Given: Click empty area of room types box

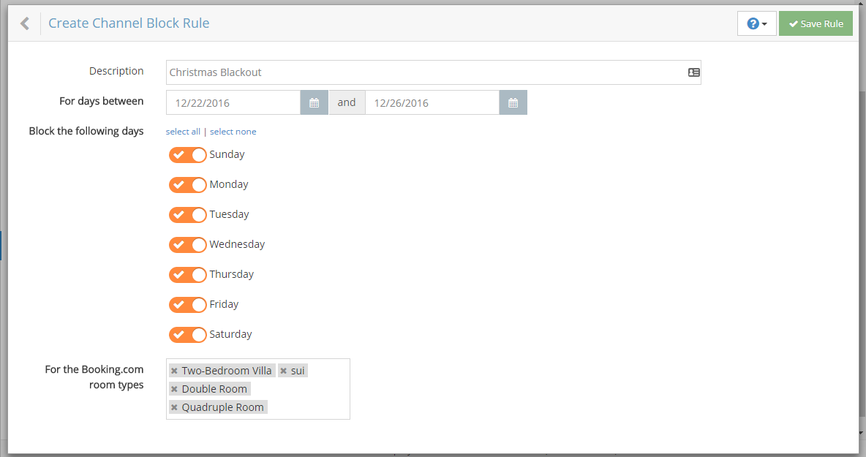Looking at the screenshot, I should pyautogui.click(x=315, y=399).
